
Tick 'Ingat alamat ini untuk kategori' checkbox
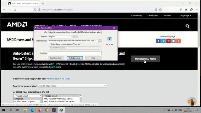point(50,44)
